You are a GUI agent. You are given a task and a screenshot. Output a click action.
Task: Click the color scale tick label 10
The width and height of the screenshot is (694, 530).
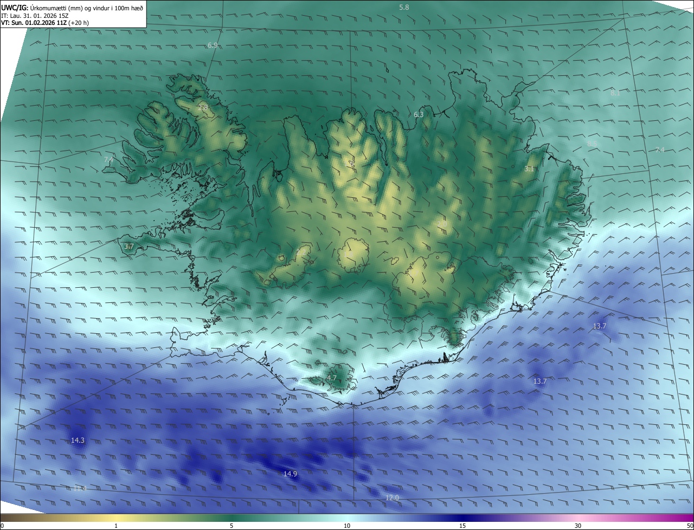[x=347, y=526]
